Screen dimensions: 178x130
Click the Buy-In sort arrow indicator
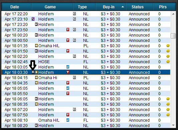(x=123, y=7)
